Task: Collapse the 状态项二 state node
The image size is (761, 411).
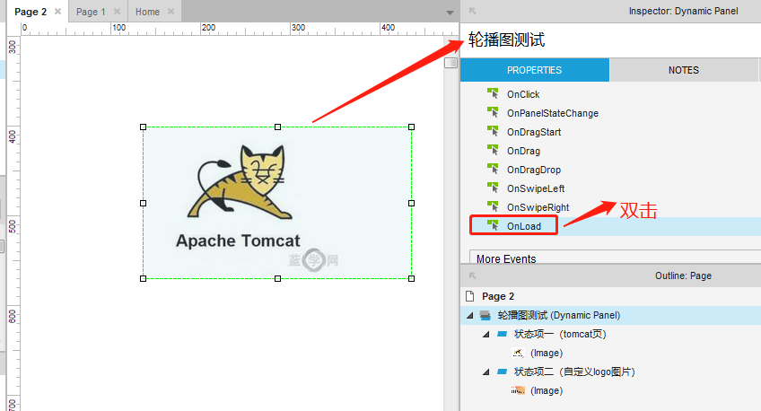Action: [x=485, y=372]
